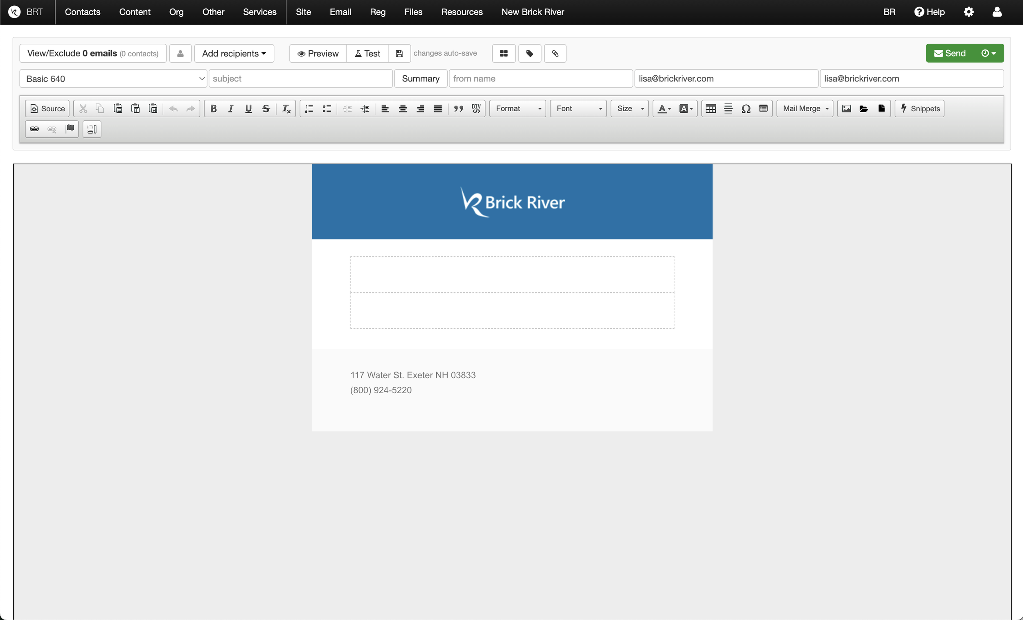The height and width of the screenshot is (620, 1023).
Task: Click into the subject input field
Action: pos(301,79)
